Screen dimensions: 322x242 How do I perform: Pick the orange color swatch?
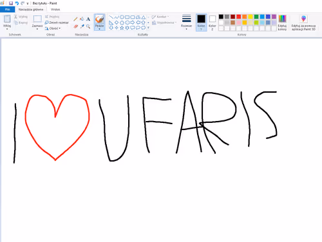(x=245, y=17)
